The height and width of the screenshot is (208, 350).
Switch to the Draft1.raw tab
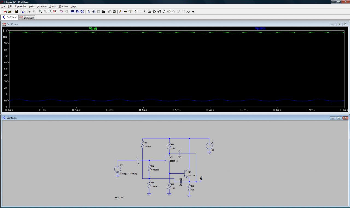point(27,17)
